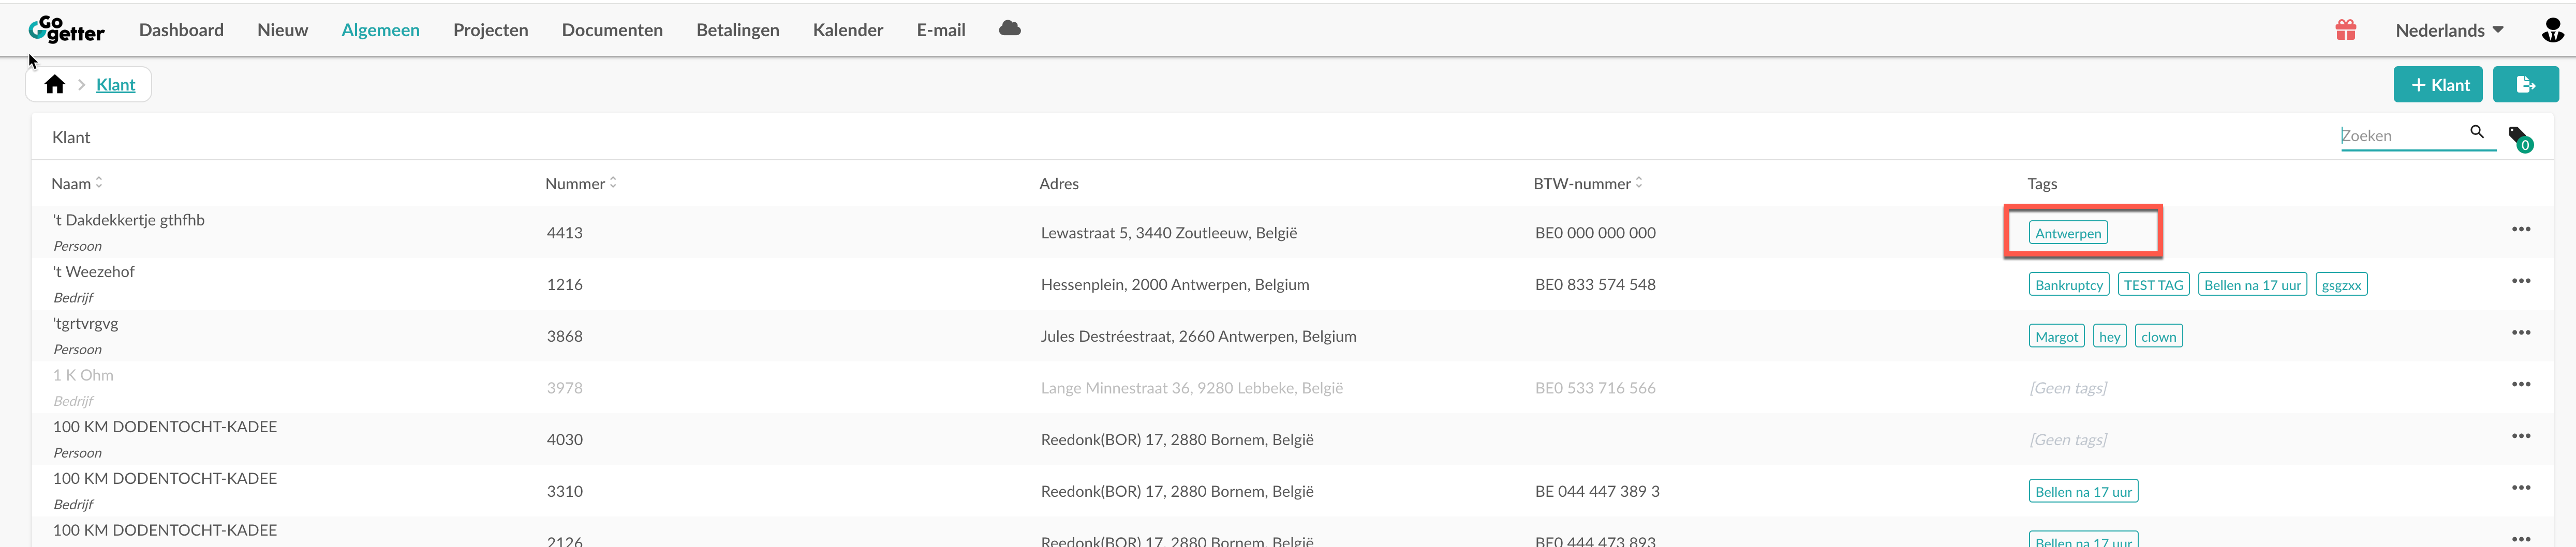
Task: Click the Adres column header
Action: [x=1059, y=184]
